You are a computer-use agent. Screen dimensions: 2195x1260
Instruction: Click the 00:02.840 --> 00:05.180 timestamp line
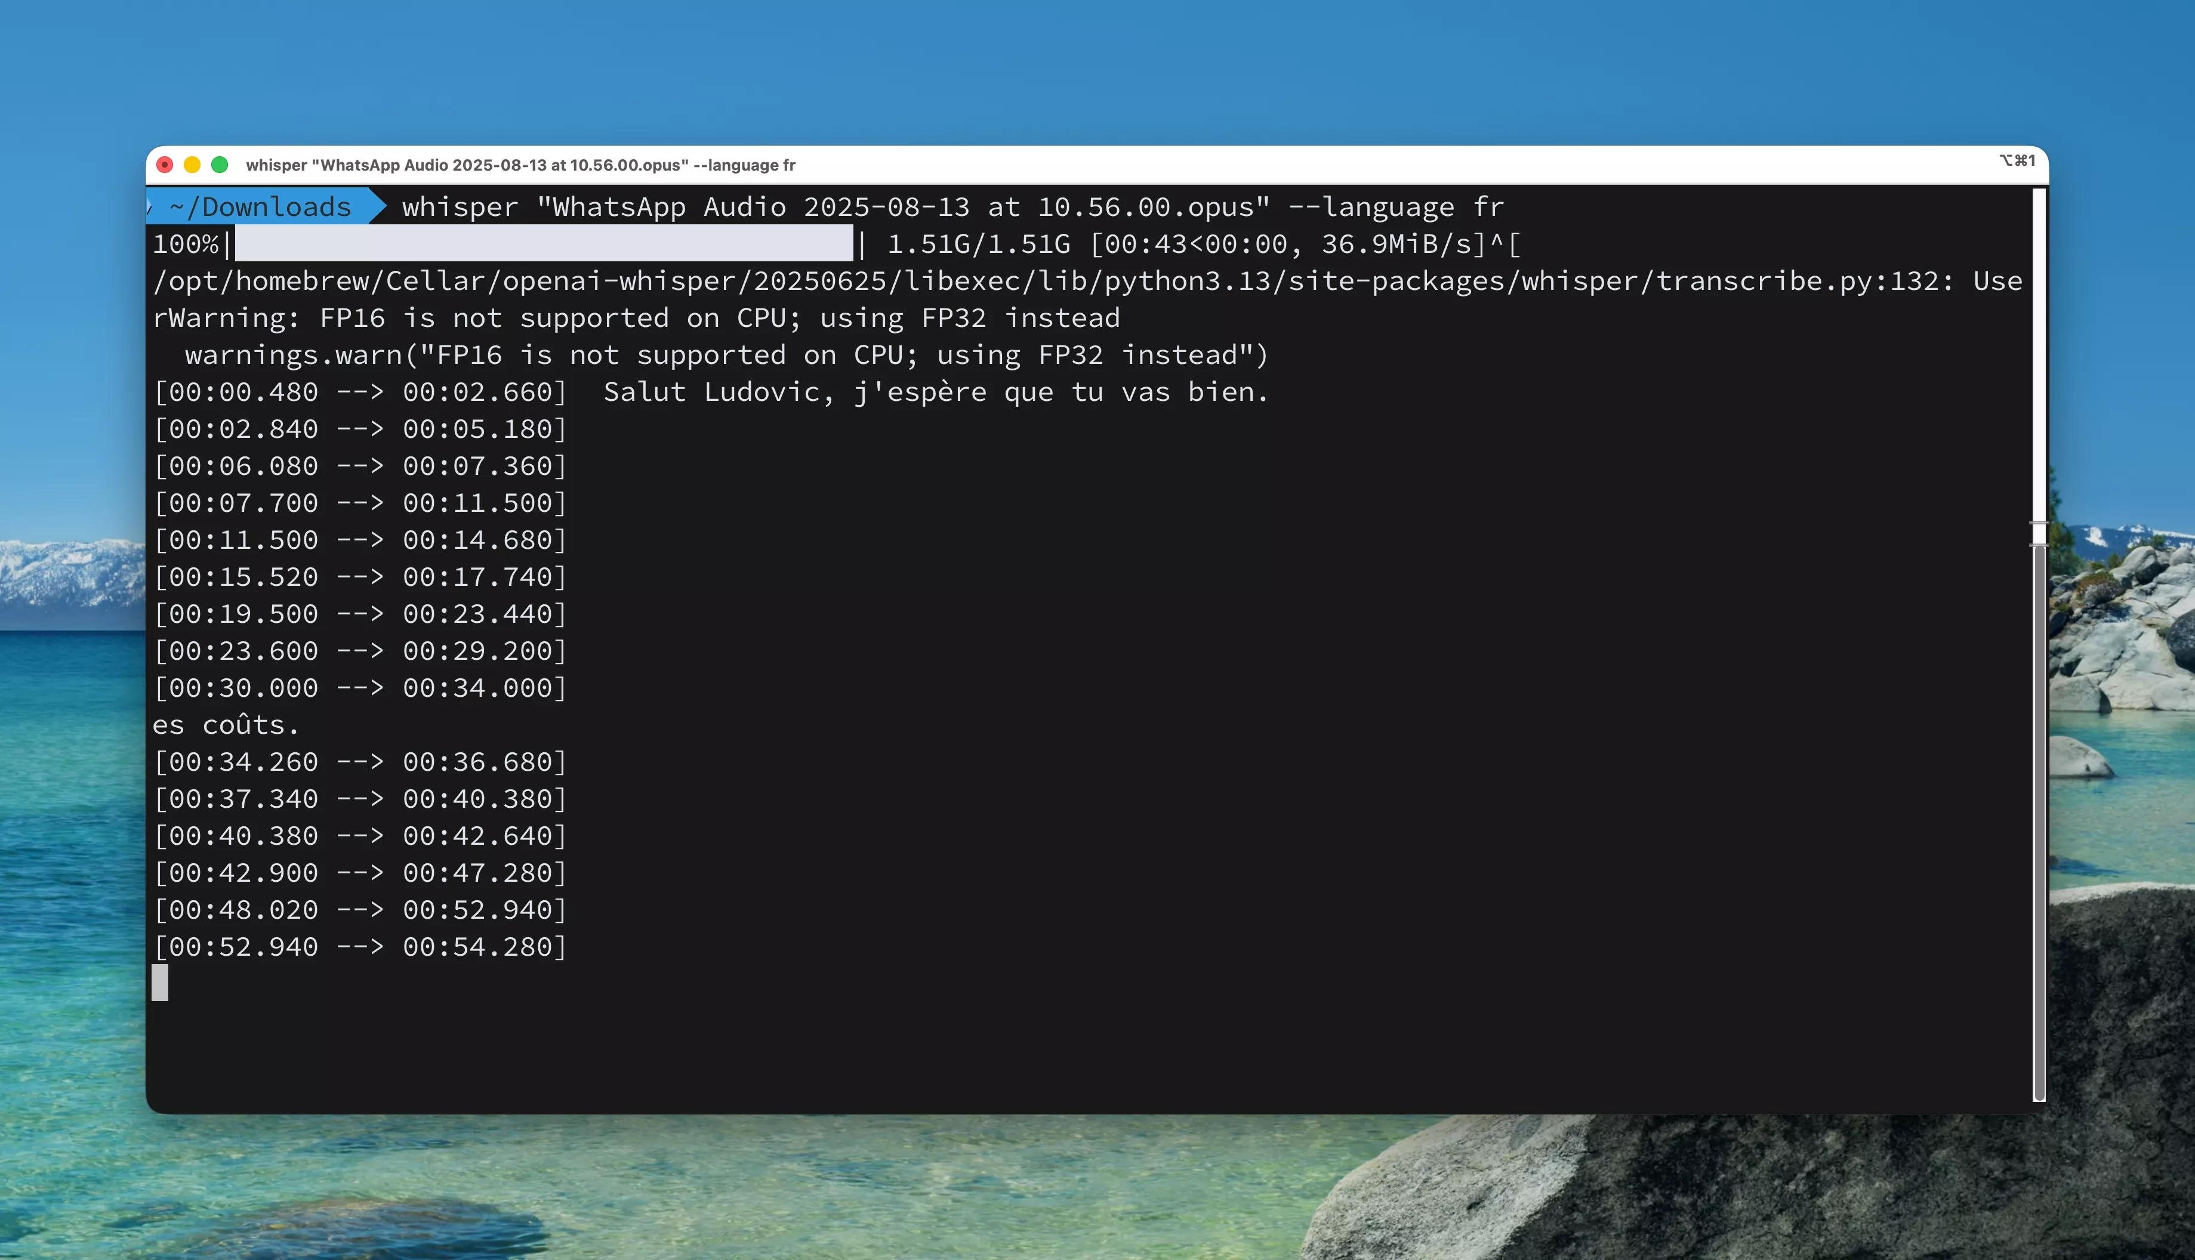[x=360, y=429]
